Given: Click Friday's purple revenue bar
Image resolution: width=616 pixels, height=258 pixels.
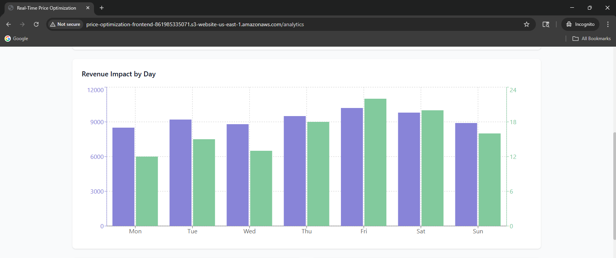Looking at the screenshot, I should coord(352,167).
